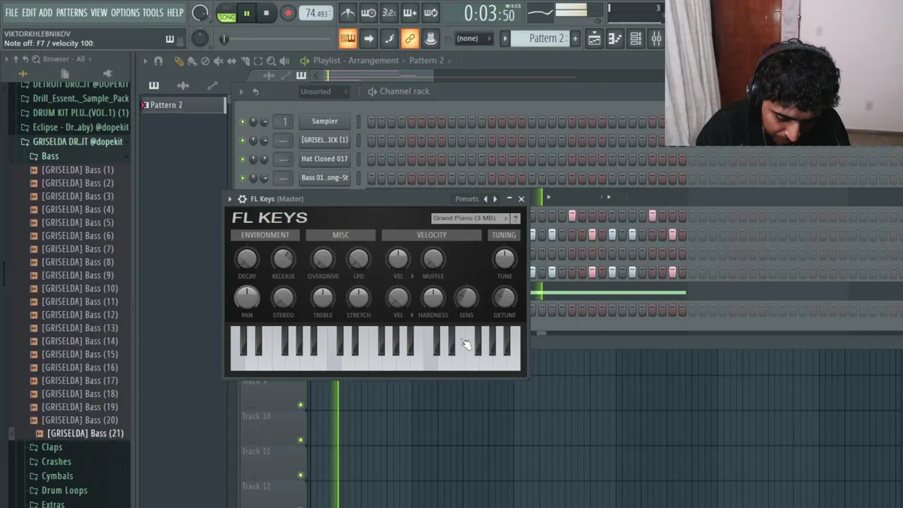Enable the overdub recording icon
903x508 pixels.
410,13
